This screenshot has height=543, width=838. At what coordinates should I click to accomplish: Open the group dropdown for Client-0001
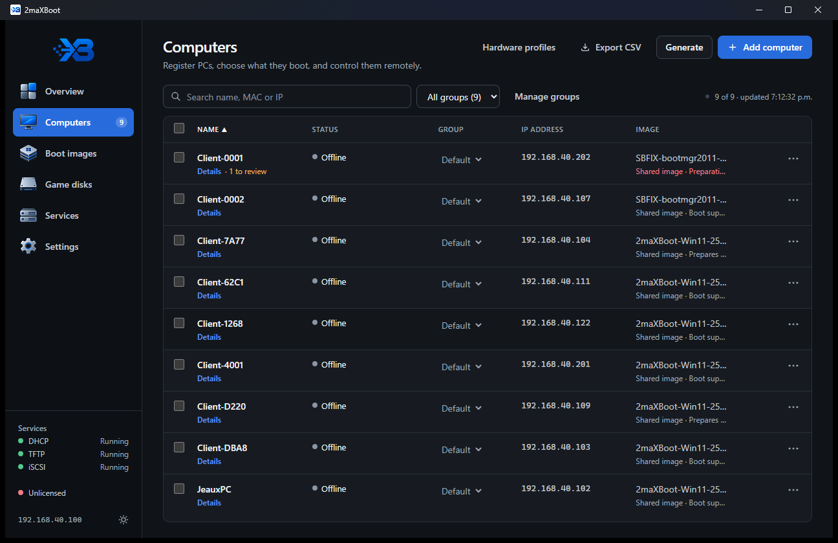pyautogui.click(x=462, y=160)
